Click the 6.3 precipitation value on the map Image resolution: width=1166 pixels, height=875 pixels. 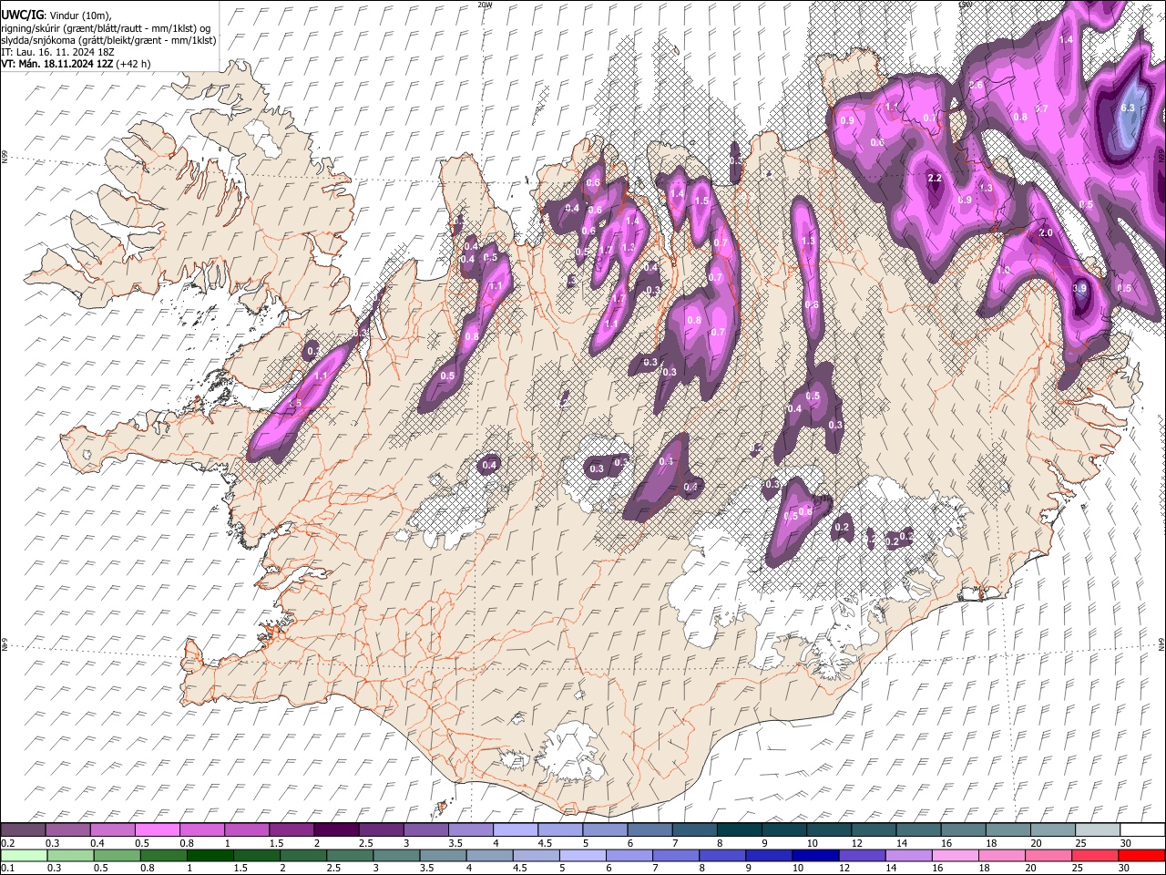[1127, 108]
